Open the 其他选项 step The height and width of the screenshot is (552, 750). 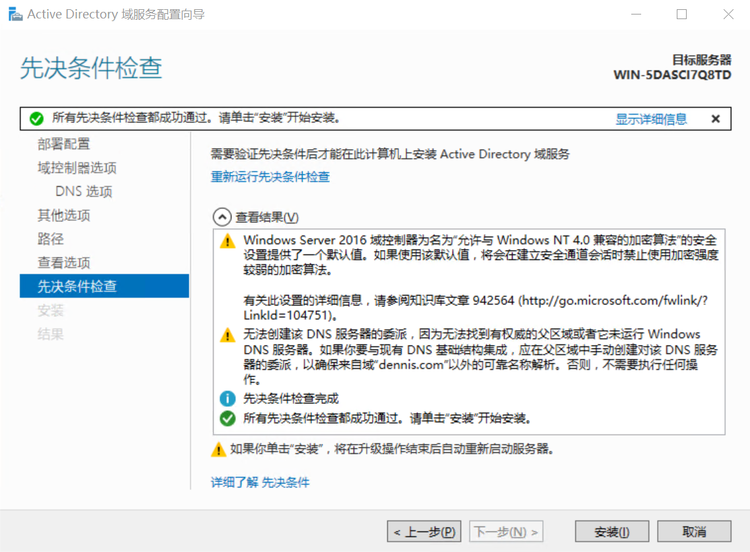click(63, 215)
